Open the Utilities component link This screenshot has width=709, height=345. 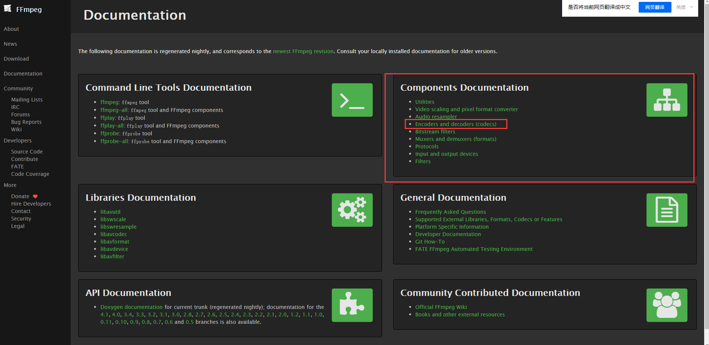(x=425, y=102)
